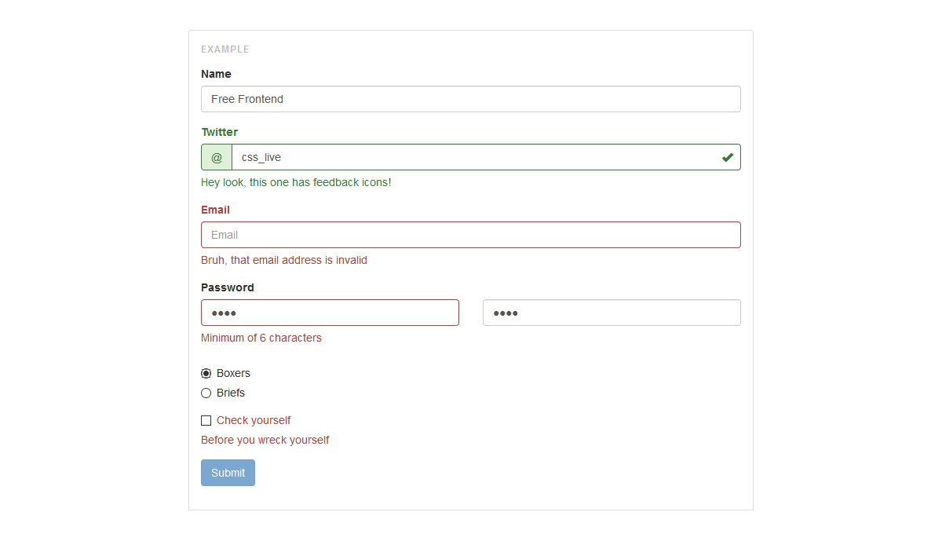The height and width of the screenshot is (534, 942).
Task: Click into the invalid Email field
Action: (471, 235)
